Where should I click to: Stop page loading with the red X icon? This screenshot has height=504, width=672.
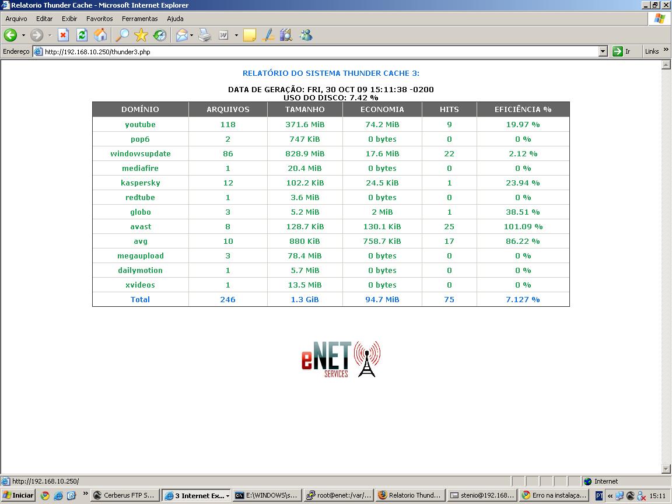coord(64,35)
